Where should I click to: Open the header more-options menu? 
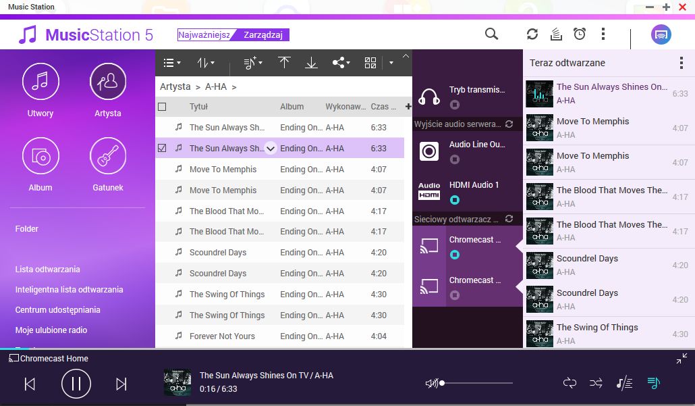603,34
